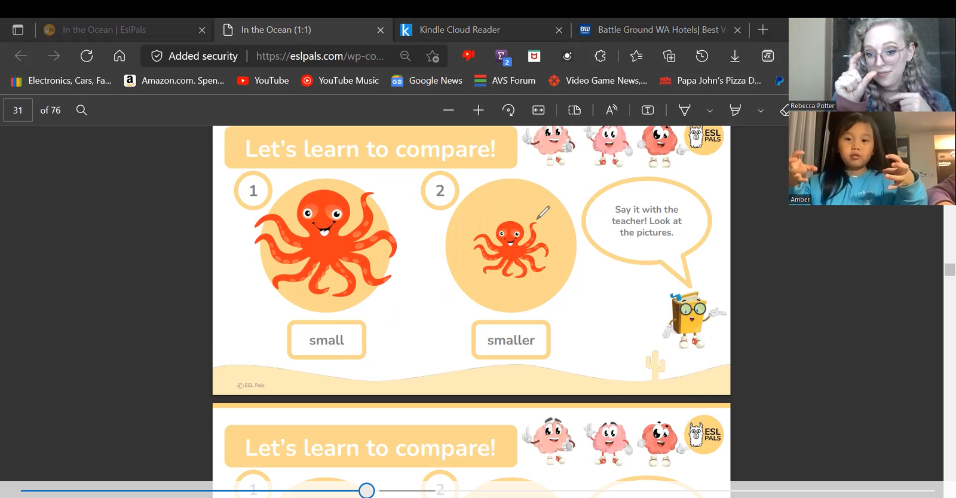The image size is (956, 498).
Task: Open the browser Downloads icon
Action: (x=735, y=56)
